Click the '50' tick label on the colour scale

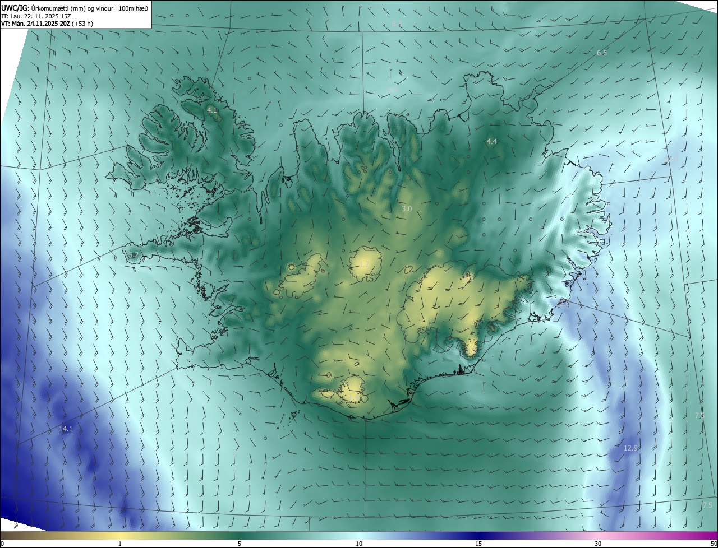(x=714, y=544)
